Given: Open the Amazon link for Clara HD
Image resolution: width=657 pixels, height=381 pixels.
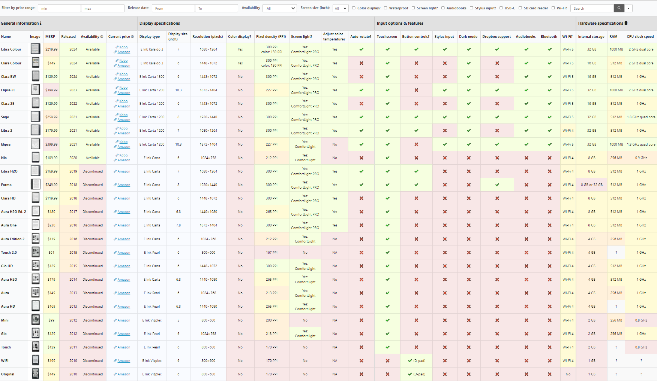Looking at the screenshot, I should coord(123,198).
